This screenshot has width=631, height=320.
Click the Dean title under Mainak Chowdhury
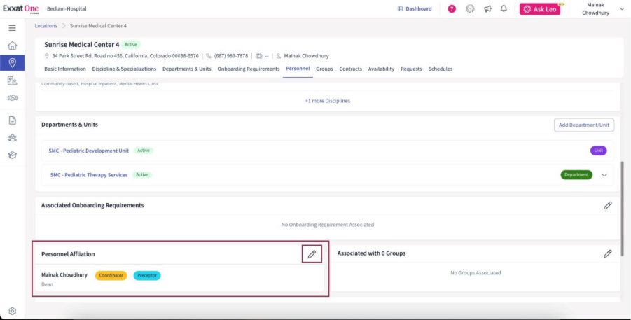(47, 284)
